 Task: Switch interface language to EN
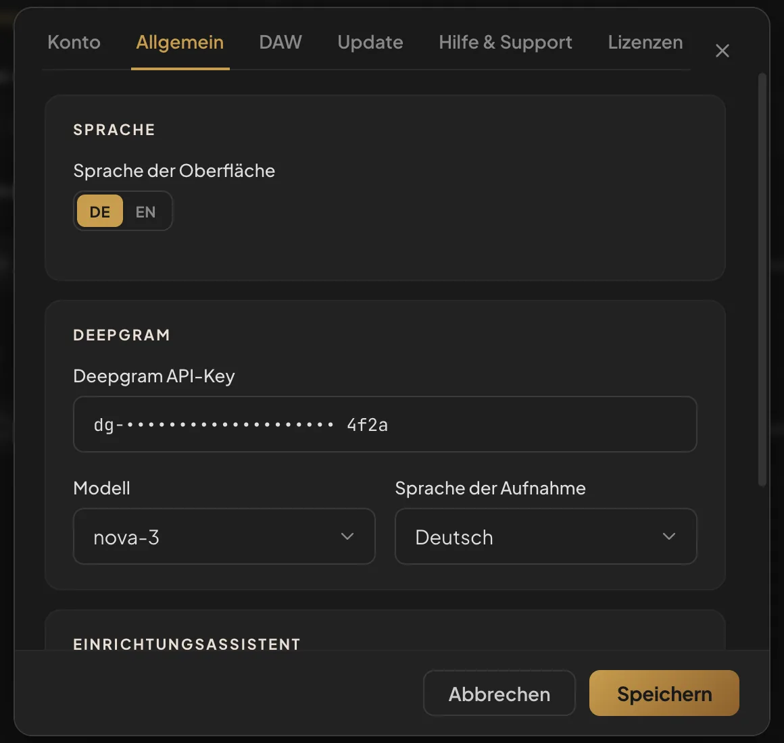(145, 211)
